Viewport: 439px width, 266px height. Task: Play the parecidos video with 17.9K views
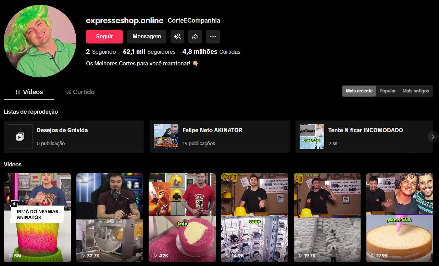400,218
